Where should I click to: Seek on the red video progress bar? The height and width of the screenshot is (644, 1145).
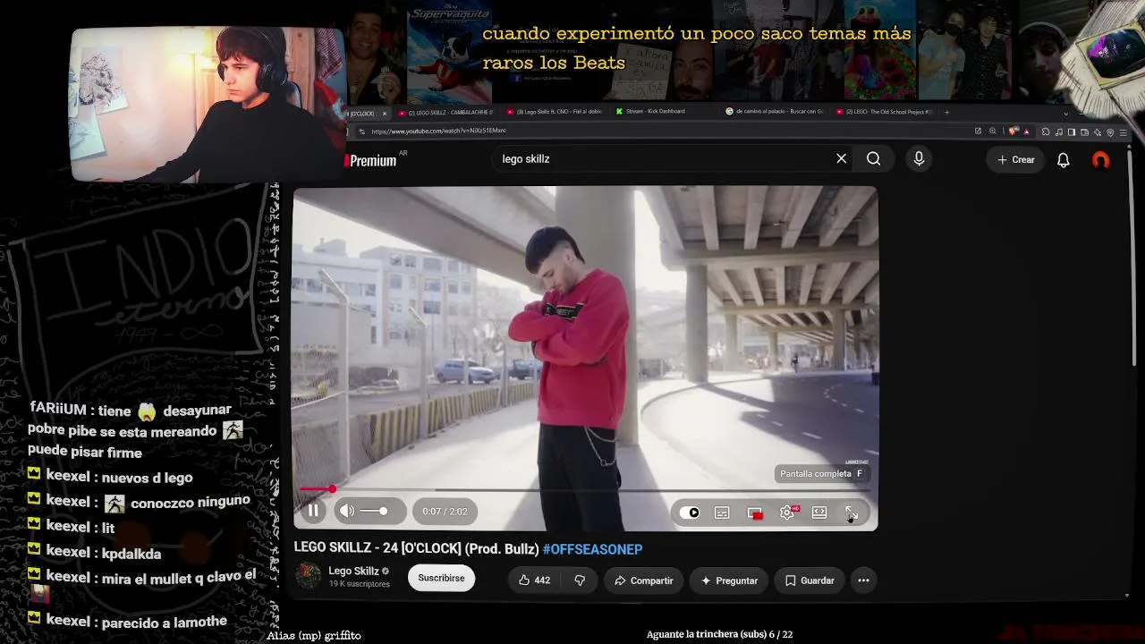[x=585, y=489]
